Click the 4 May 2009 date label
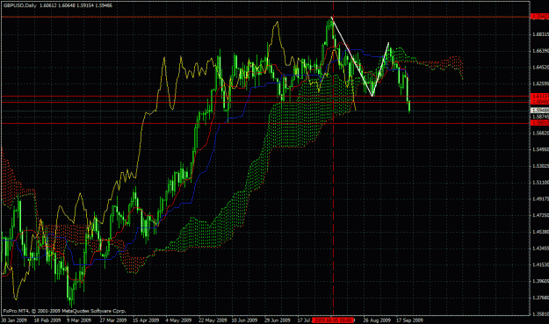Screen dimensions: 549x324 coord(178,320)
